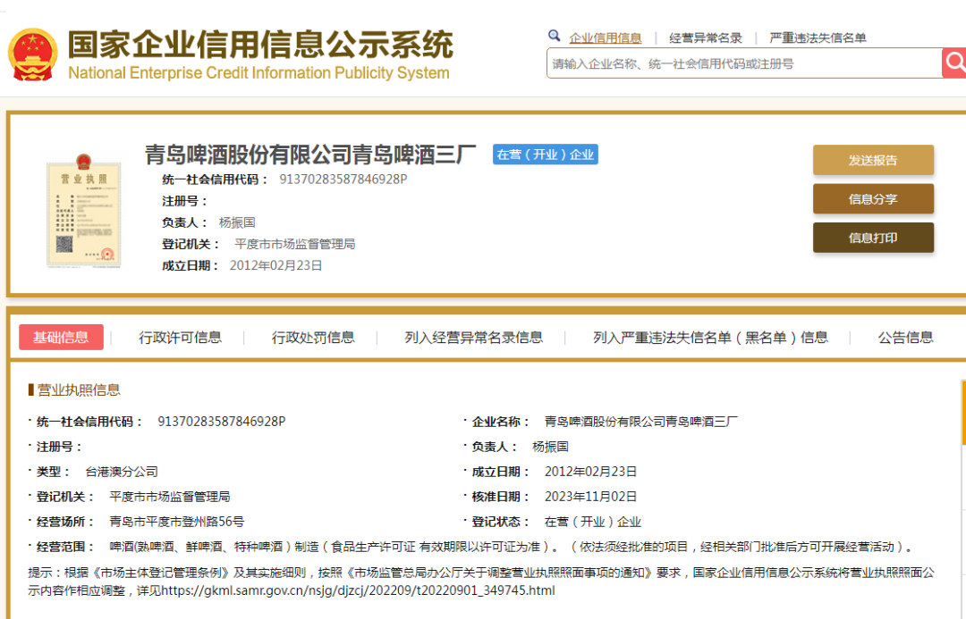Click the enterprise name search input field
Image resolution: width=966 pixels, height=619 pixels.
point(742,63)
